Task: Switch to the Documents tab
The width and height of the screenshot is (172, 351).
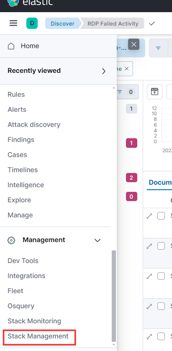Action: (160, 183)
